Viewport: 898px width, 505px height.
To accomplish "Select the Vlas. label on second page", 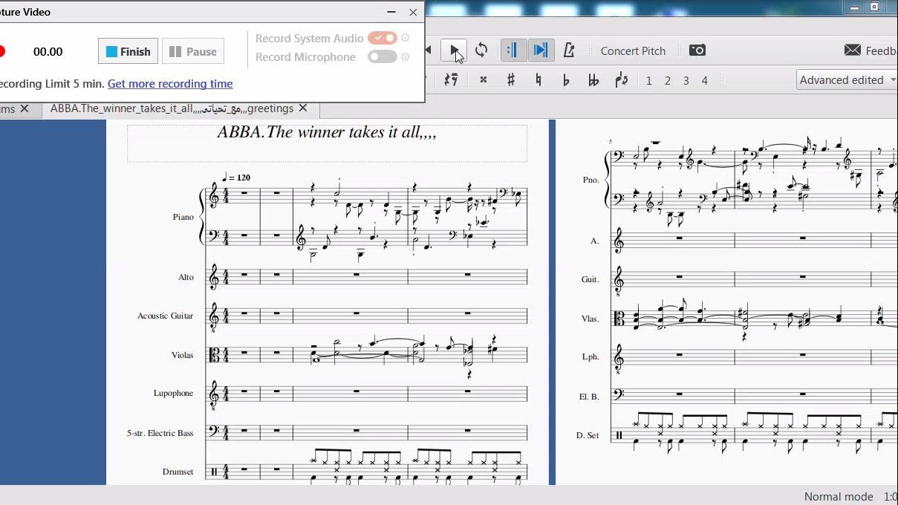I will tap(590, 319).
